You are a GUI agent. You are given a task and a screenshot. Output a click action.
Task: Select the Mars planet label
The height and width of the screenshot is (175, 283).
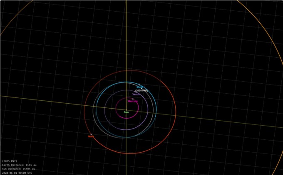[x=91, y=136]
